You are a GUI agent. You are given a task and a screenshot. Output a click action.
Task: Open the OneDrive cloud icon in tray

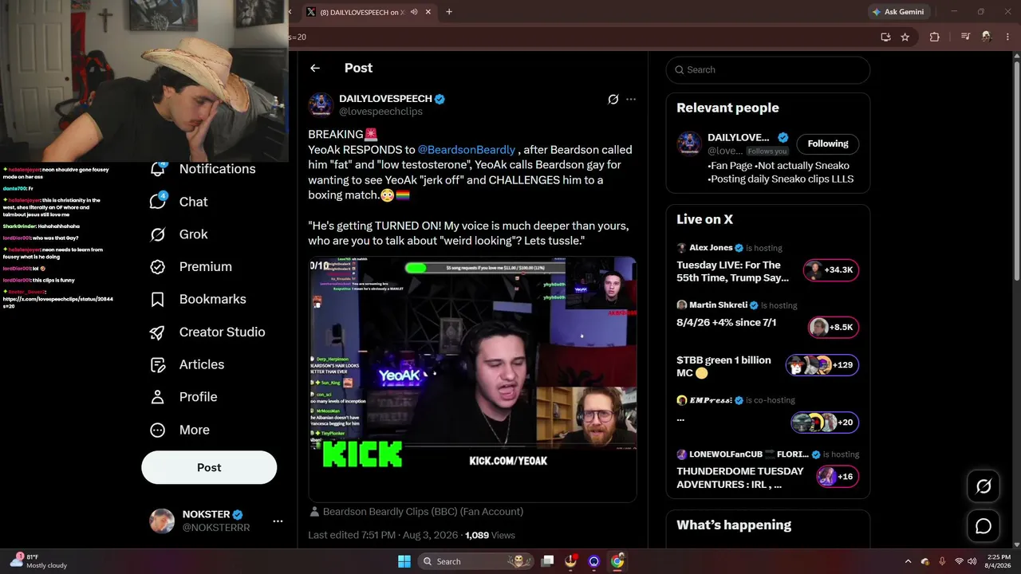pos(925,561)
